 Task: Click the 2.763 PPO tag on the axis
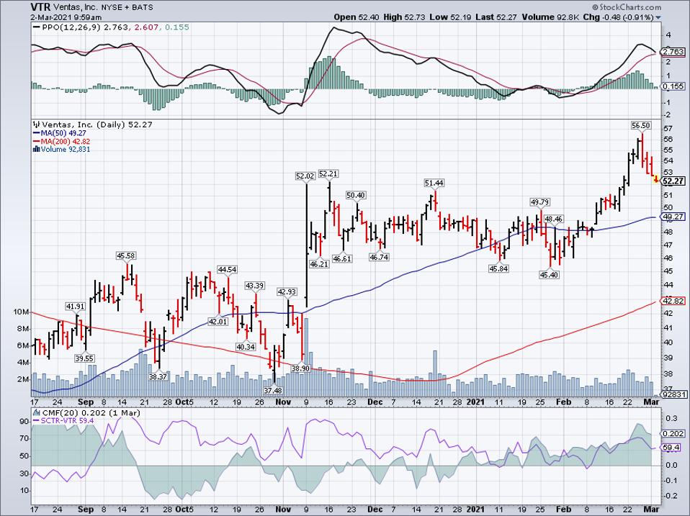click(673, 52)
